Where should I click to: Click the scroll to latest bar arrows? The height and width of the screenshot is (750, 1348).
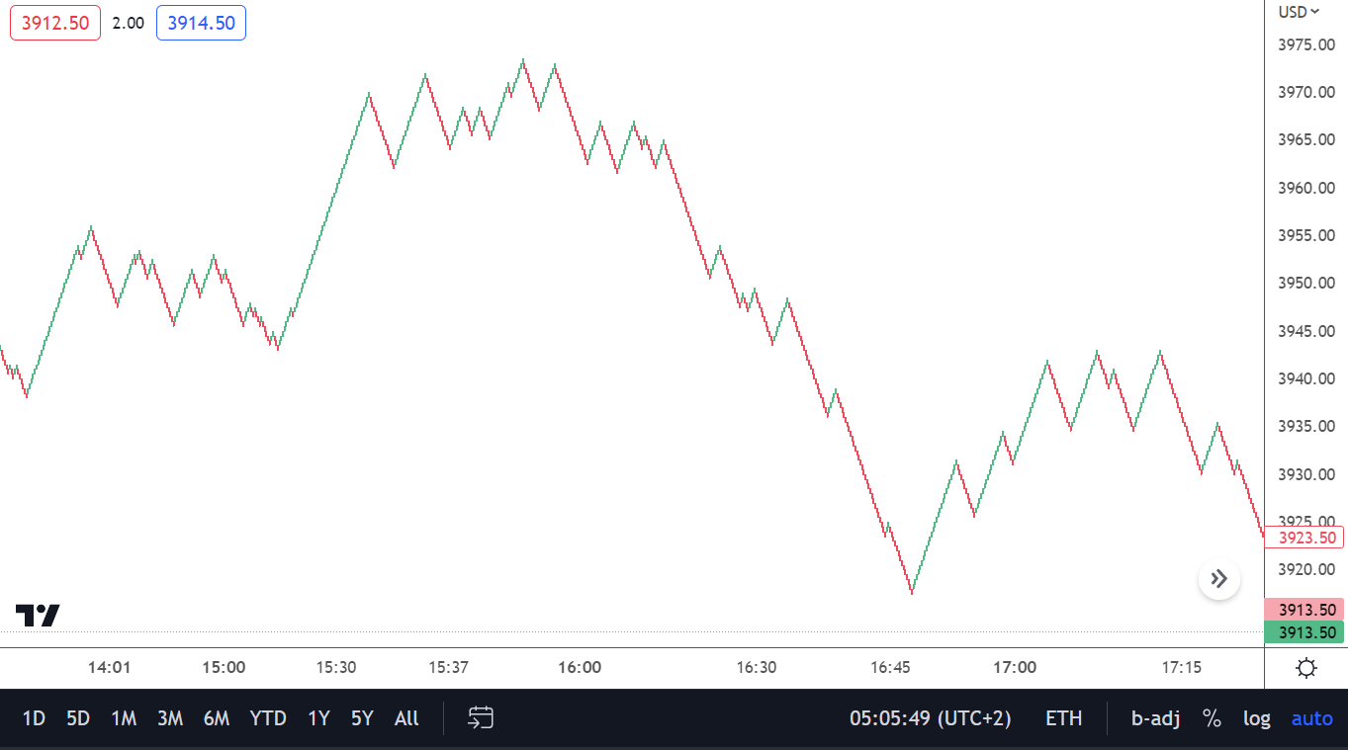coord(1218,579)
